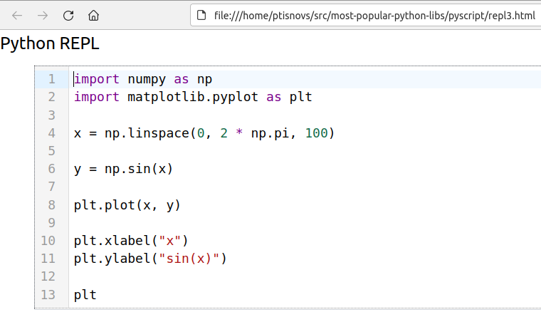Image resolution: width=541 pixels, height=317 pixels.
Task: Select line number 13 in the gutter
Action: [x=48, y=294]
